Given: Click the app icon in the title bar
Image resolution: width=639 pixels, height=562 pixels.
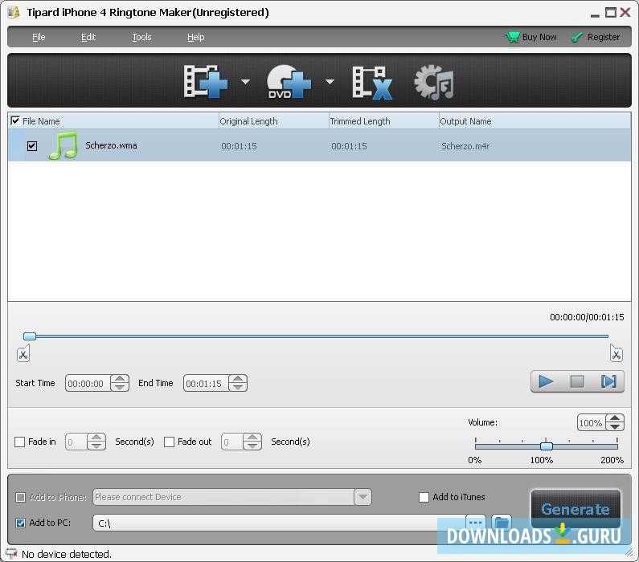Looking at the screenshot, I should (14, 13).
